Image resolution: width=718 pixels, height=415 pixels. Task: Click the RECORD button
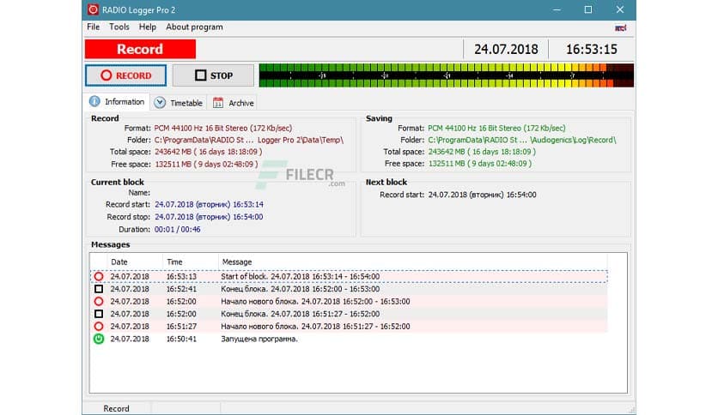point(126,75)
